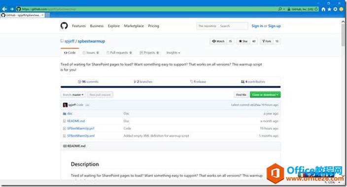
Task: Watch the spbestwarmup repository
Action: pos(218,41)
